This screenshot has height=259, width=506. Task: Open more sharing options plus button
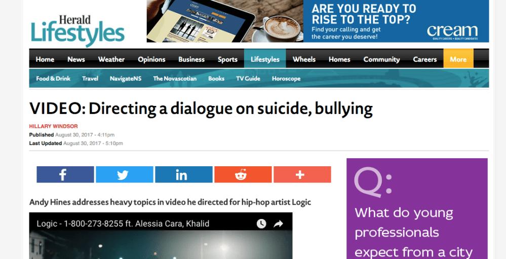(302, 174)
